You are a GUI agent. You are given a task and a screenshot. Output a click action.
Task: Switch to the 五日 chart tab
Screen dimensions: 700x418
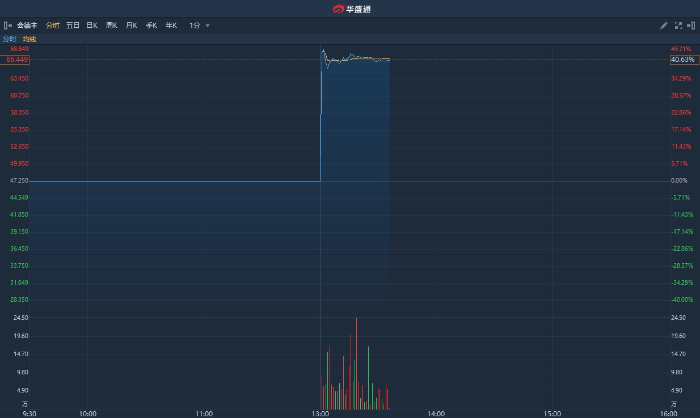click(73, 26)
